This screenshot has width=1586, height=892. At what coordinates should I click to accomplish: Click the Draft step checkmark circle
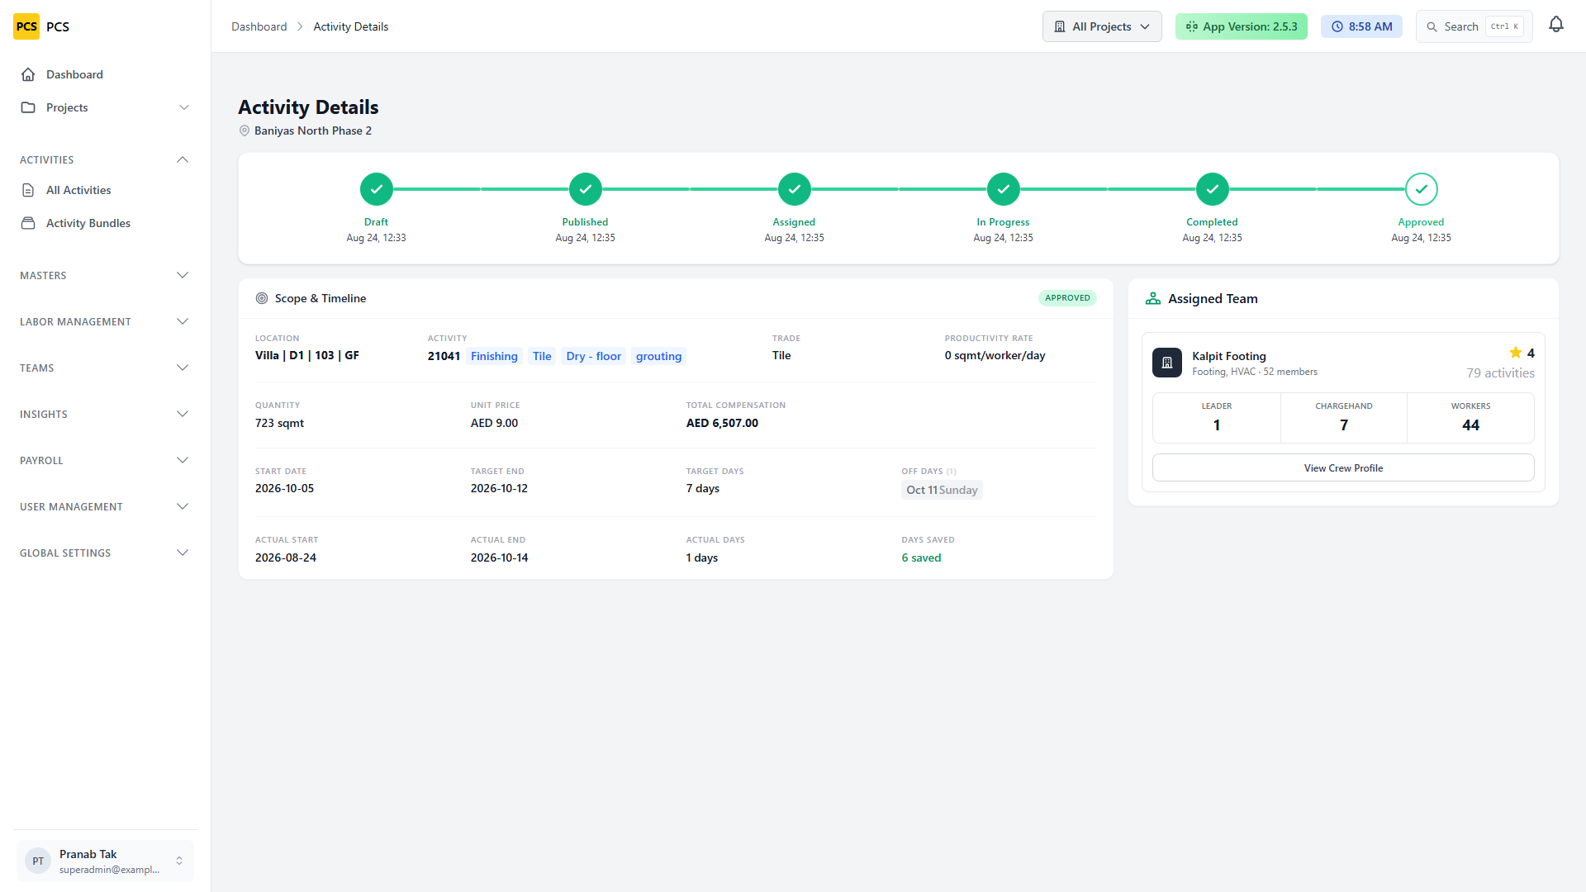coord(376,189)
